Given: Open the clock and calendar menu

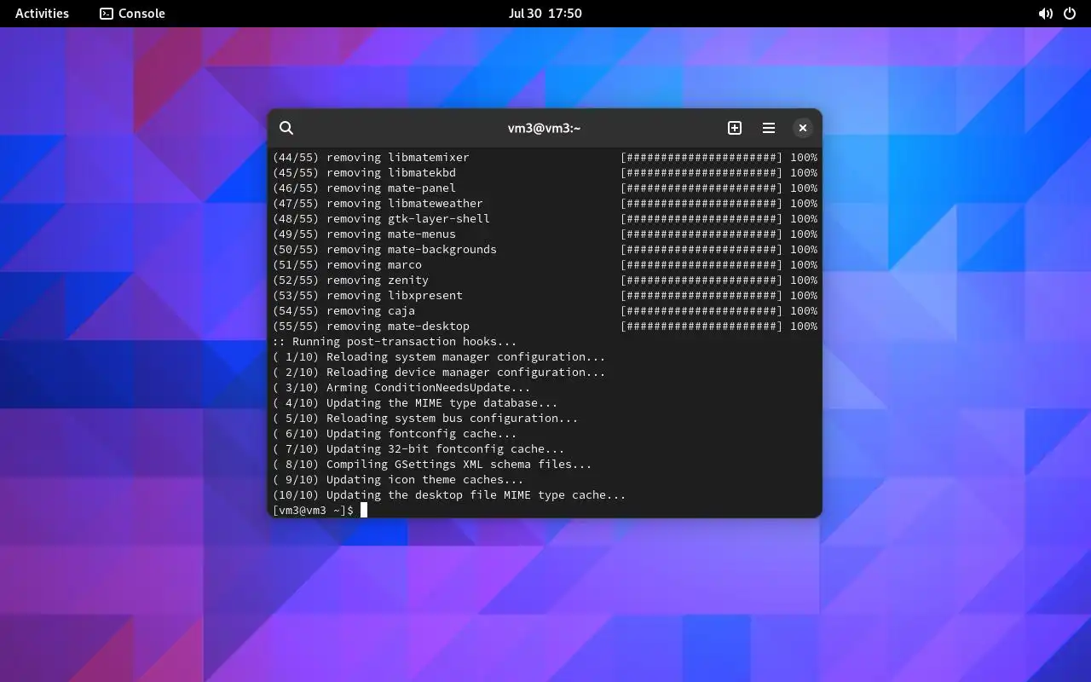Looking at the screenshot, I should click(545, 14).
